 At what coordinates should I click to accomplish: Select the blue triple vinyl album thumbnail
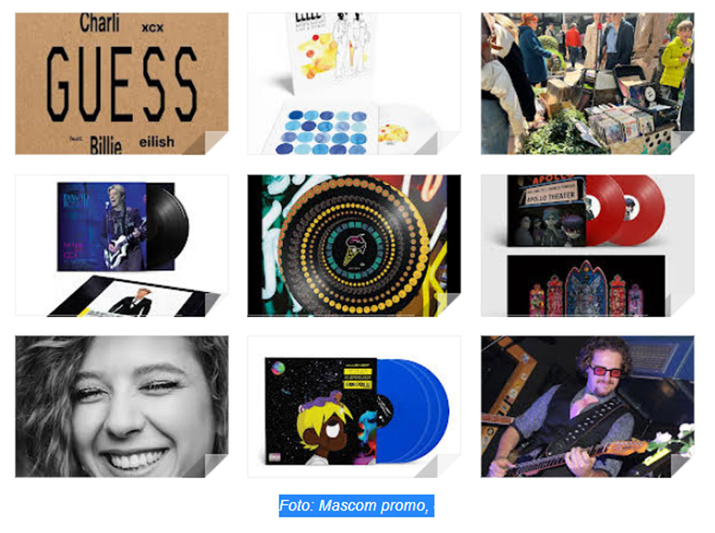[354, 406]
